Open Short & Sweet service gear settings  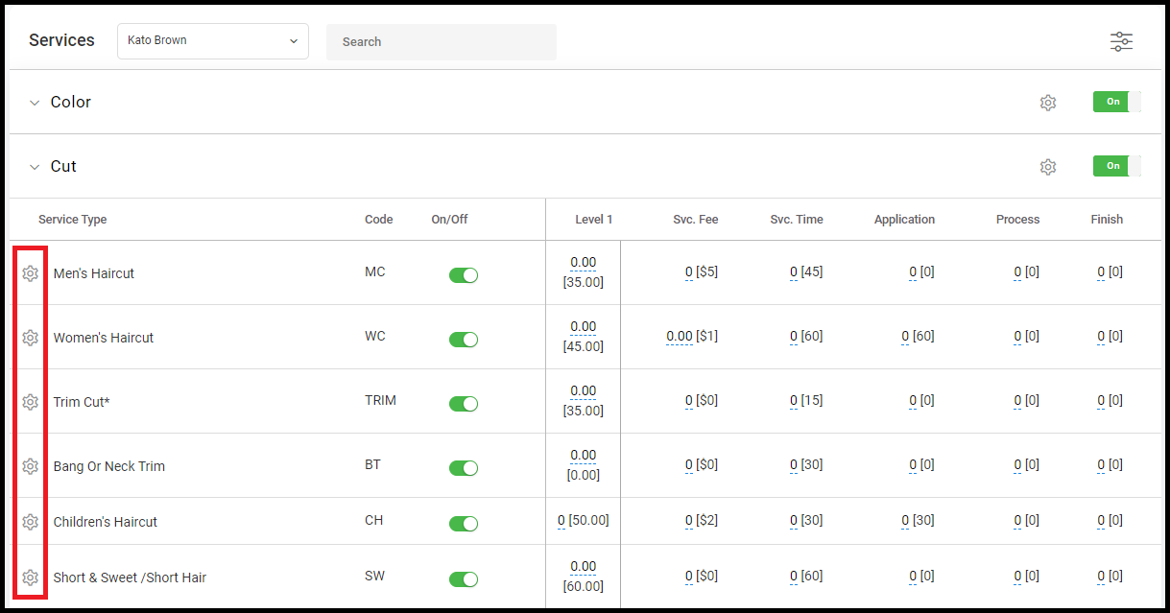point(30,578)
